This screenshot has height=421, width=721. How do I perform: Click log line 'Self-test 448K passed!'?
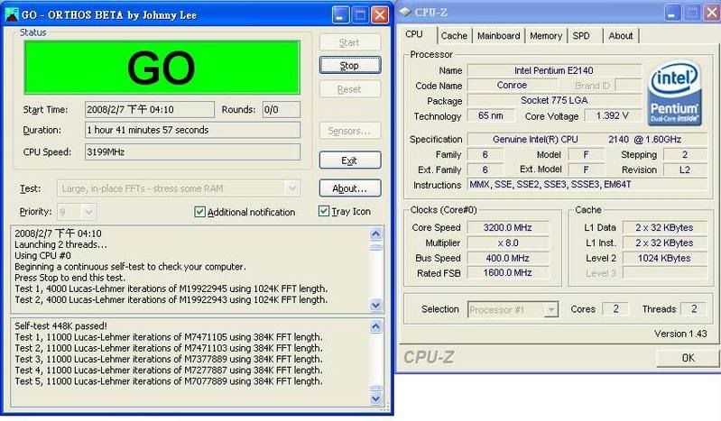[60, 325]
